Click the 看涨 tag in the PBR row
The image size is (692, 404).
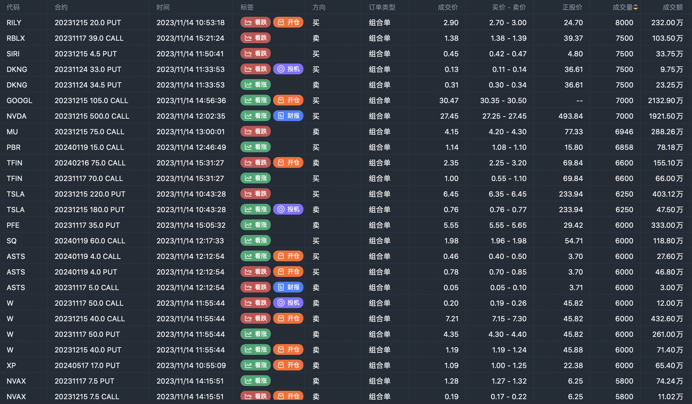(x=256, y=147)
